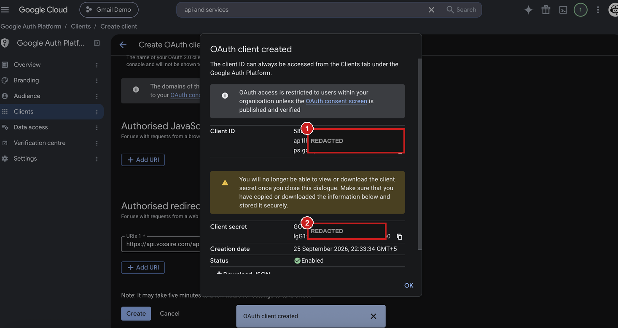Open Clients item's three-dot menu
Screen dimensions: 618x328
coord(97,112)
